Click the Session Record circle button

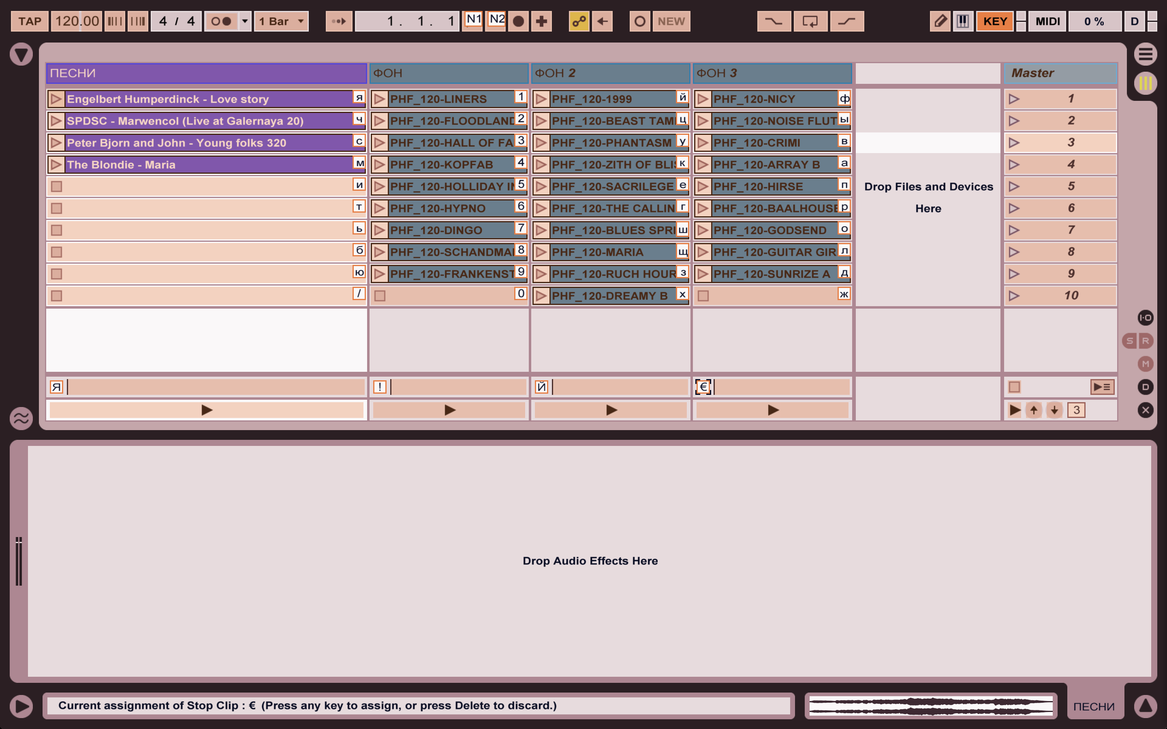[639, 21]
